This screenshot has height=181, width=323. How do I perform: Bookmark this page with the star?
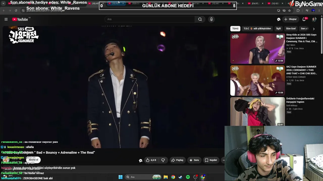coord(289,11)
